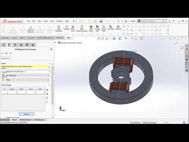Accept with the green checkmark OK icon

(x=2, y=53)
